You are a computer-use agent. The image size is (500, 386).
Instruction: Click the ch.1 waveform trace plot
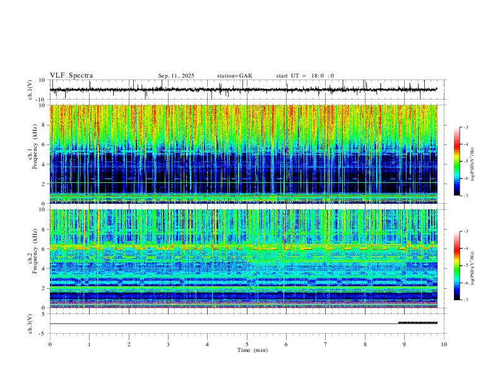pyautogui.click(x=244, y=90)
